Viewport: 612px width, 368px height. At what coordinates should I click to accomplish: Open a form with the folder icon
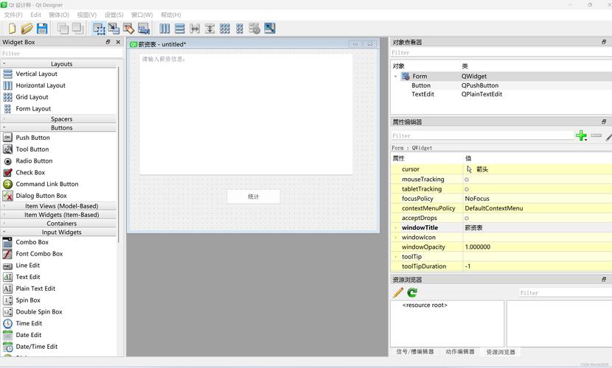[x=27, y=29]
